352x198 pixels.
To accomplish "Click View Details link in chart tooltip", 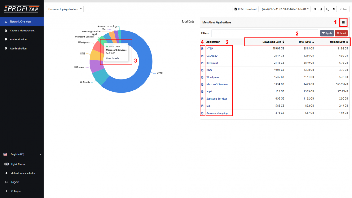I will 112,58.
